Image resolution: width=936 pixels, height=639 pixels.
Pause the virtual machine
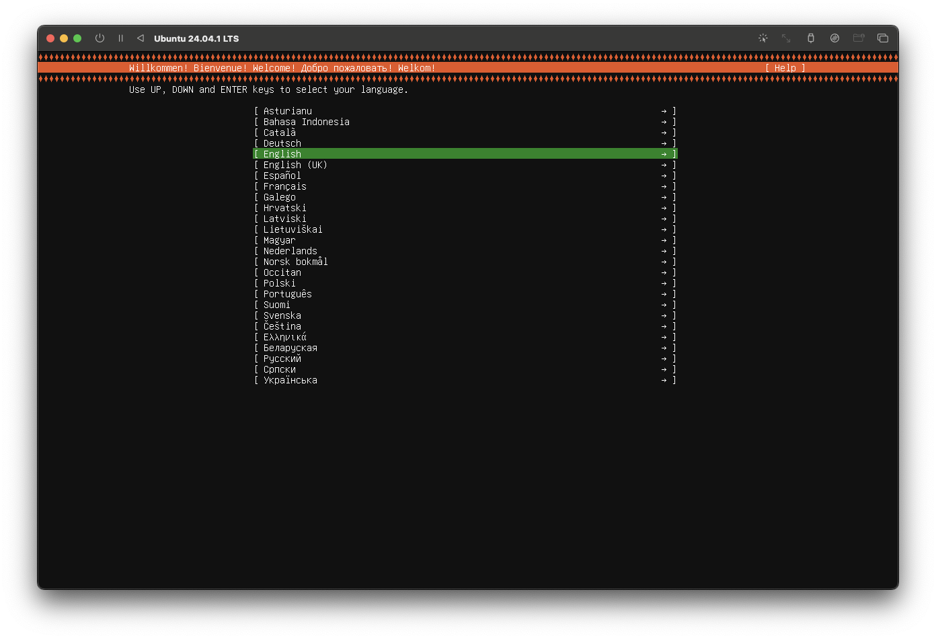pyautogui.click(x=120, y=38)
